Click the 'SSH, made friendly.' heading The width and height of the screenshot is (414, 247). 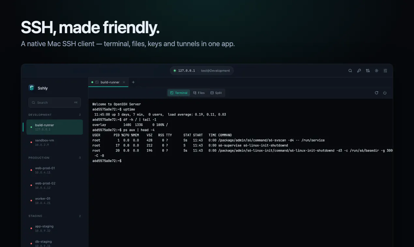pos(90,27)
